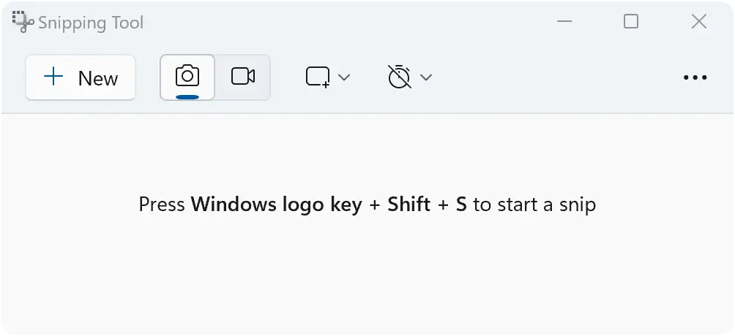The image size is (735, 336).
Task: Click the 'Windows logo key' bold hint text
Action: tap(276, 205)
